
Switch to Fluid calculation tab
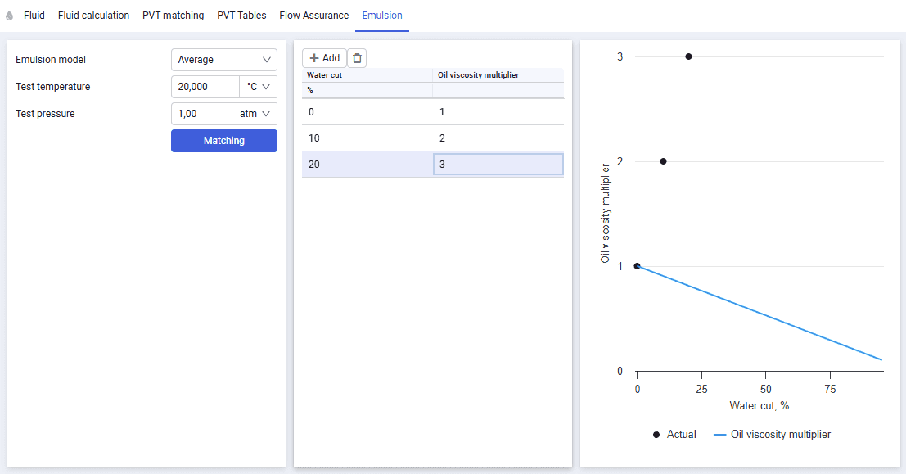tap(93, 15)
